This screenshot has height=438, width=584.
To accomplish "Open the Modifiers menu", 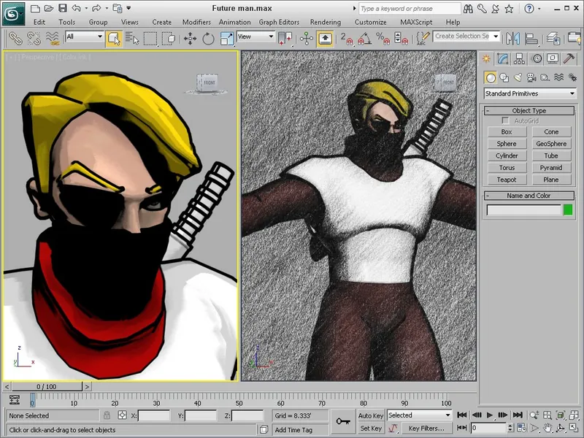I will (196, 22).
